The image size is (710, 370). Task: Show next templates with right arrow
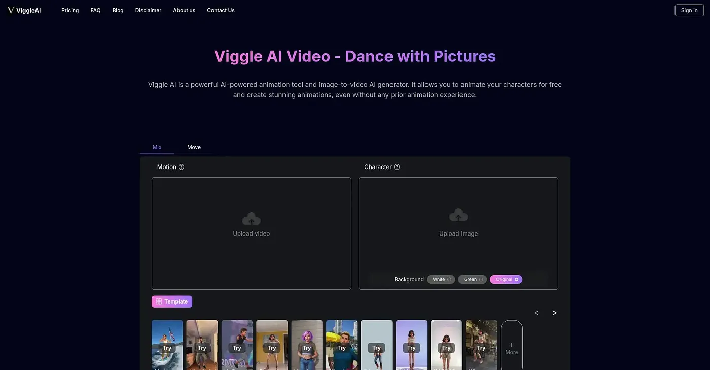point(555,313)
